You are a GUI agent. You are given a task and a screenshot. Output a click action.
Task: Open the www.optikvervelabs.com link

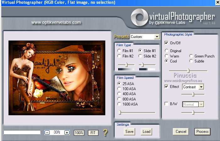56,22
